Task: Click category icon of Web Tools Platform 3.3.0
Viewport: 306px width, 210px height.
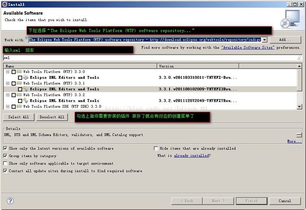Action: [19, 72]
